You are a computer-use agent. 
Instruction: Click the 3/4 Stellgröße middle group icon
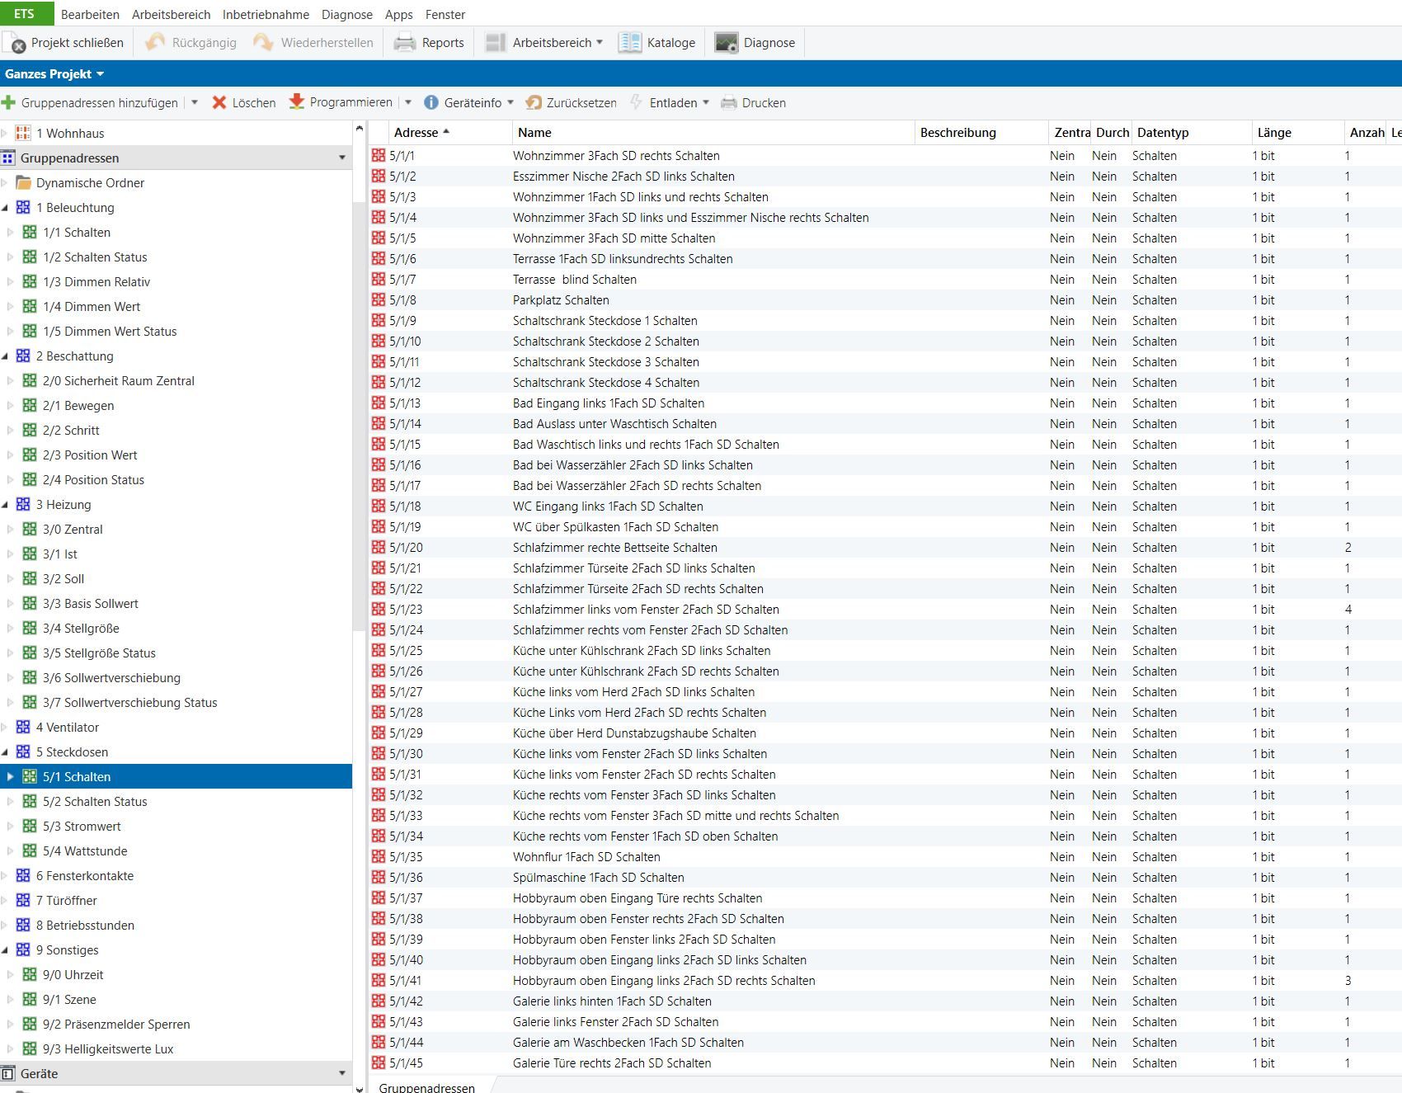(x=30, y=628)
